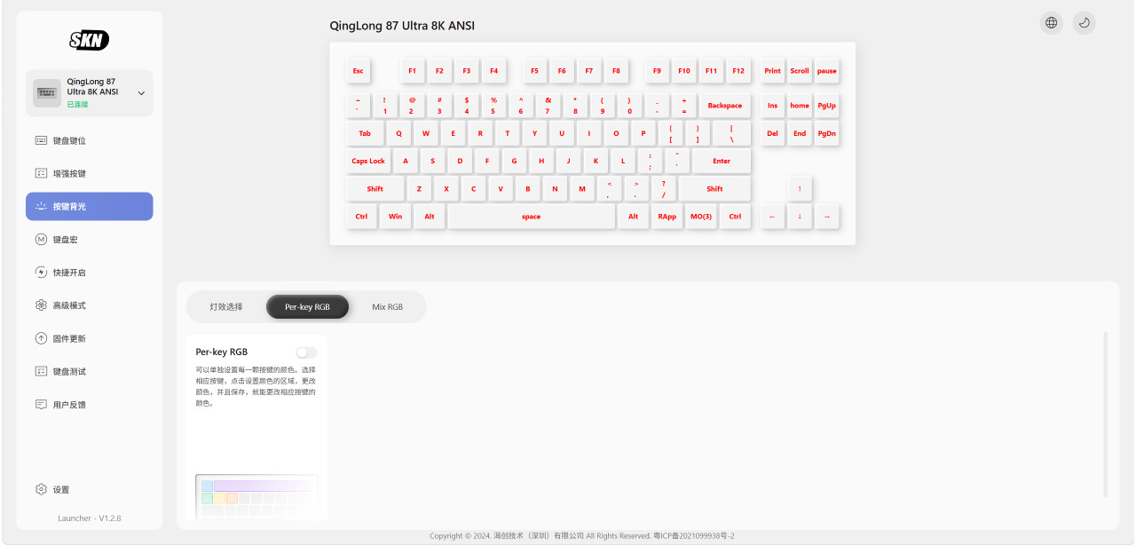Select the right arrow key
Viewport: 1136px width, 546px height.
(x=827, y=217)
